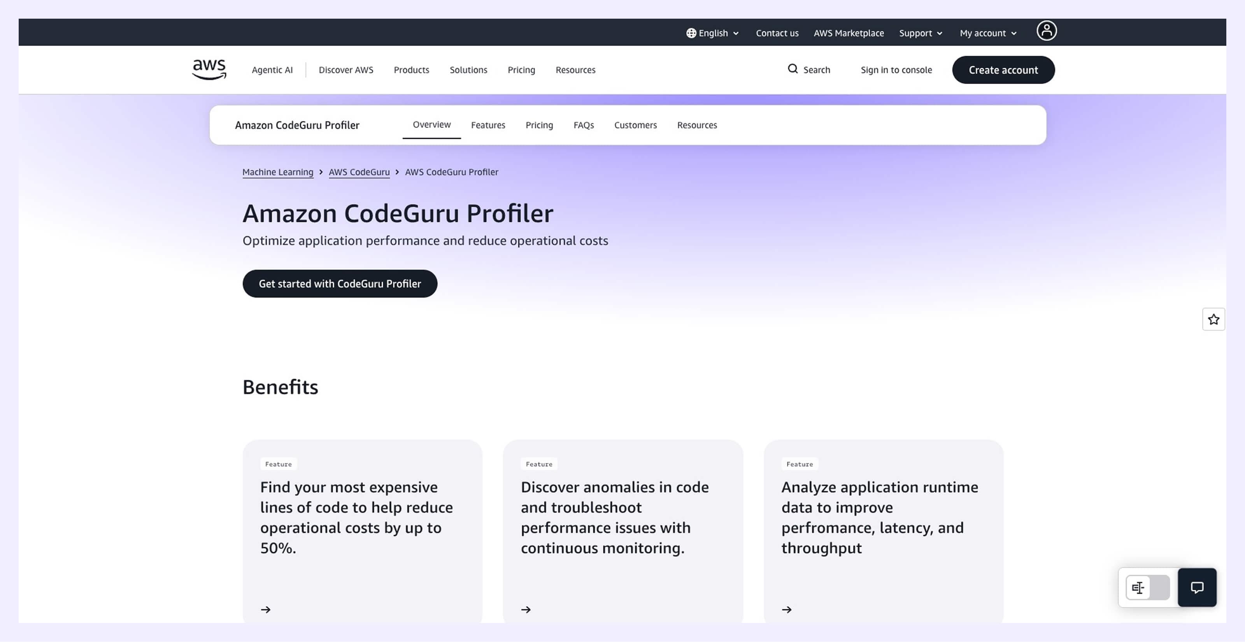Switch to the Profiler Resources tab
This screenshot has height=642, width=1245.
(x=697, y=125)
